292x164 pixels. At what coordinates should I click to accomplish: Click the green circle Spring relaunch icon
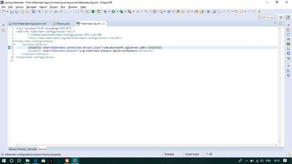[x=99, y=11]
